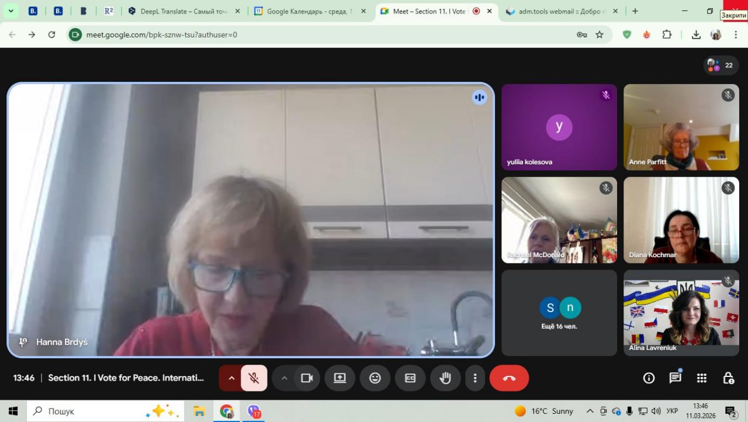Click the red Leave call button
This screenshot has height=422, width=748.
coord(509,378)
